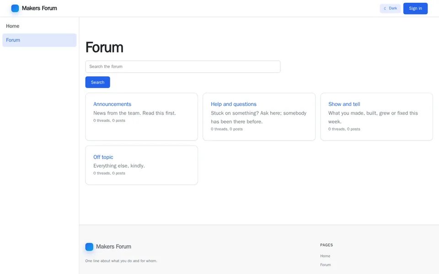
Task: Open the Announcements category
Action: click(x=112, y=104)
